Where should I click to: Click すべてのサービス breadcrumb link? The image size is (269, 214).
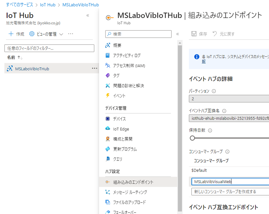point(19,5)
